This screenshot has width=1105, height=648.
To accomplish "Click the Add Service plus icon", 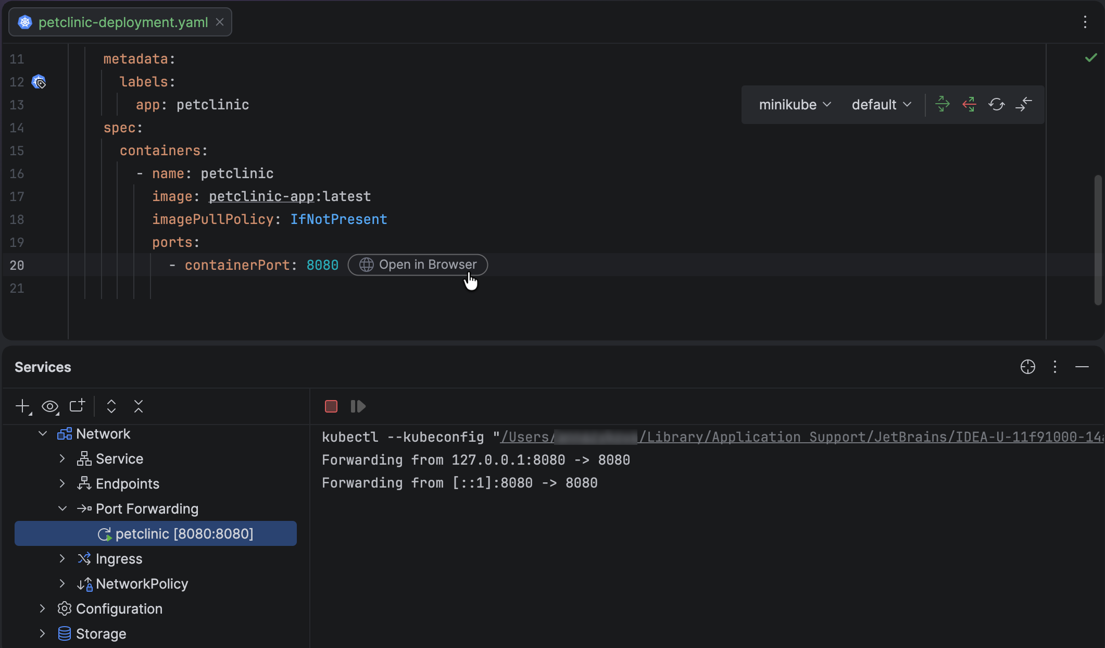I will pos(23,406).
